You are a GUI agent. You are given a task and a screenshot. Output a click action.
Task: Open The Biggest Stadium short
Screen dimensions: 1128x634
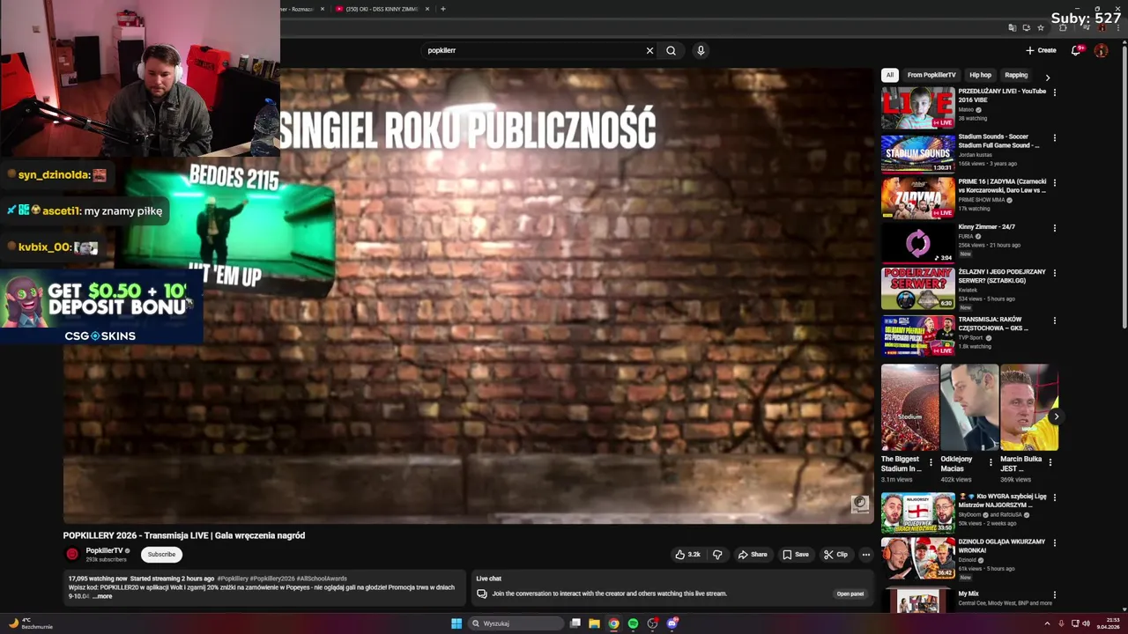click(x=909, y=408)
